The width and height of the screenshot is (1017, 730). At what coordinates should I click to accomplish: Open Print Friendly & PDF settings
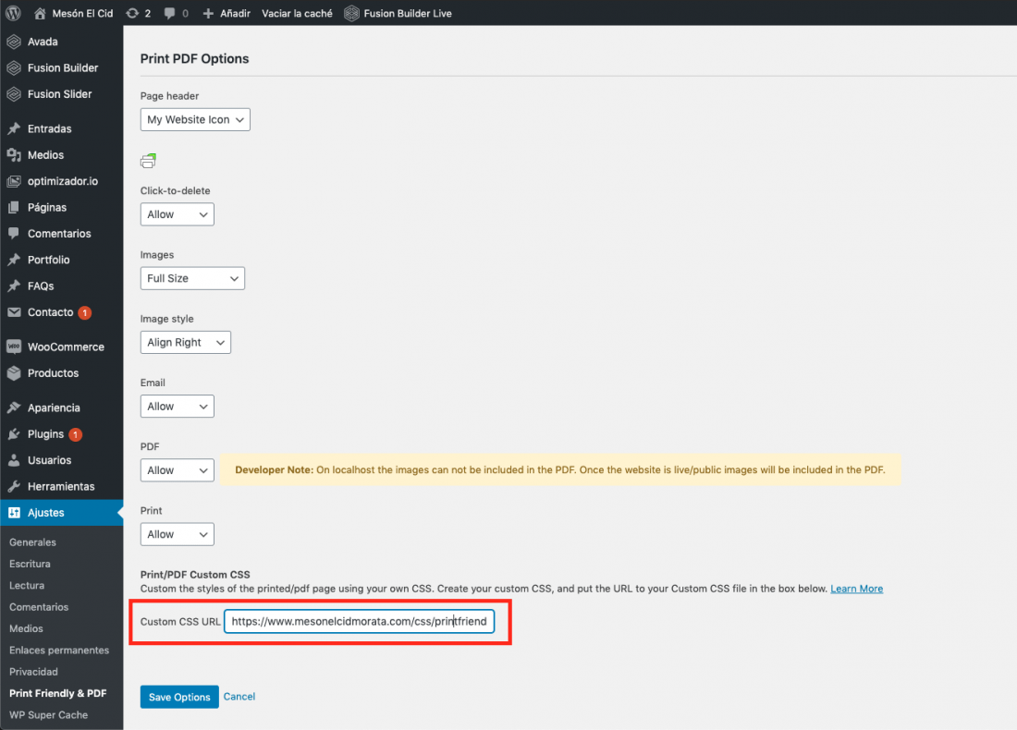coord(57,694)
